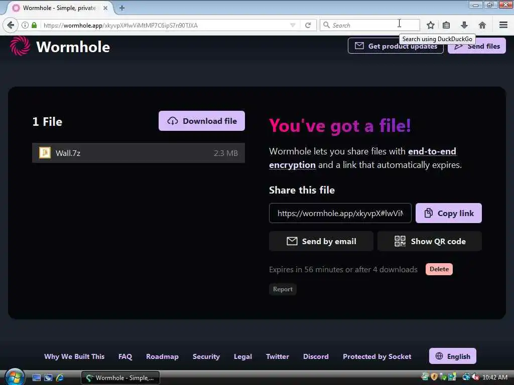The image size is (514, 385).
Task: Click the red Delete button
Action: pos(439,269)
